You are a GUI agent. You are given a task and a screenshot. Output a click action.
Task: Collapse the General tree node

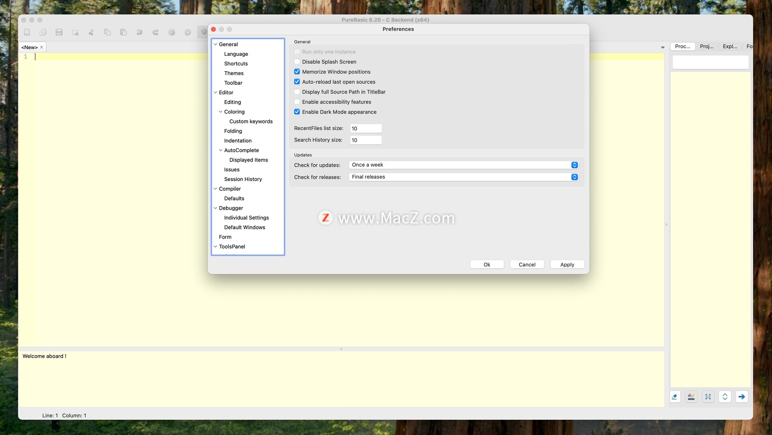[x=216, y=44]
